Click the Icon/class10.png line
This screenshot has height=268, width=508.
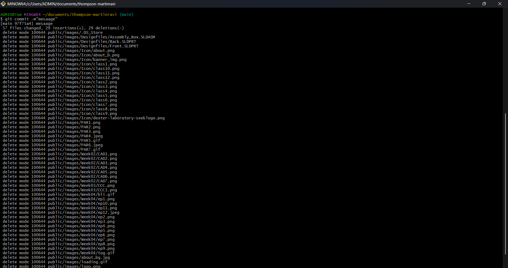coord(61,69)
